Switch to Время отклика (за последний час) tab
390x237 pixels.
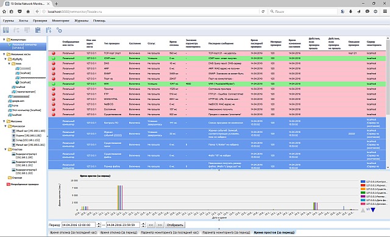(73, 233)
